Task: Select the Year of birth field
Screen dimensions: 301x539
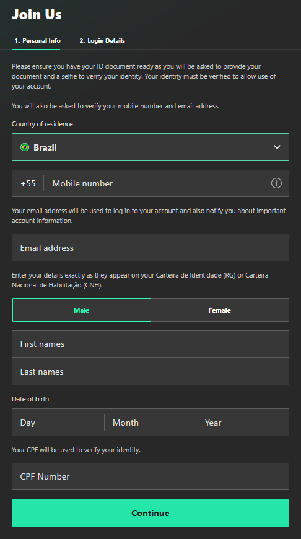Action: click(243, 422)
